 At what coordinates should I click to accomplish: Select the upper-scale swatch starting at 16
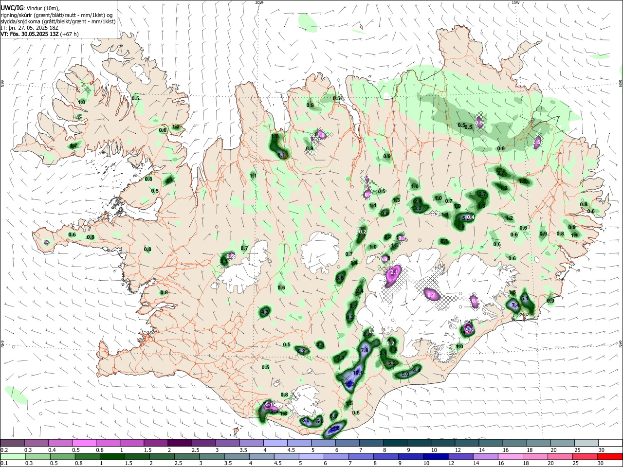(514, 443)
